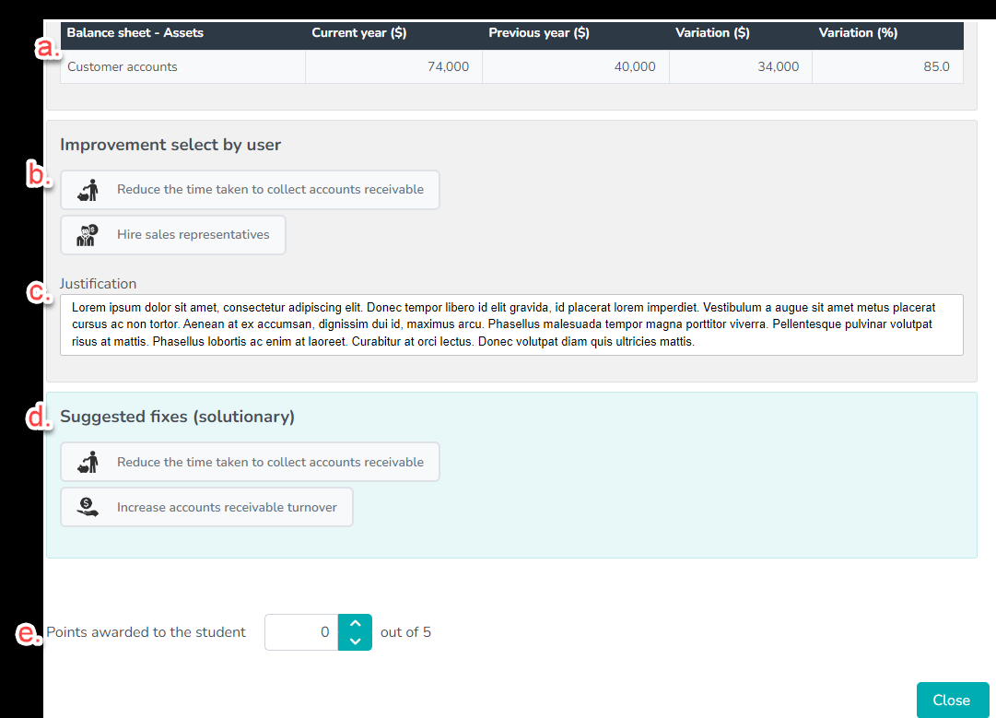Image resolution: width=996 pixels, height=718 pixels.
Task: Click the points awarded number field
Action: click(301, 632)
